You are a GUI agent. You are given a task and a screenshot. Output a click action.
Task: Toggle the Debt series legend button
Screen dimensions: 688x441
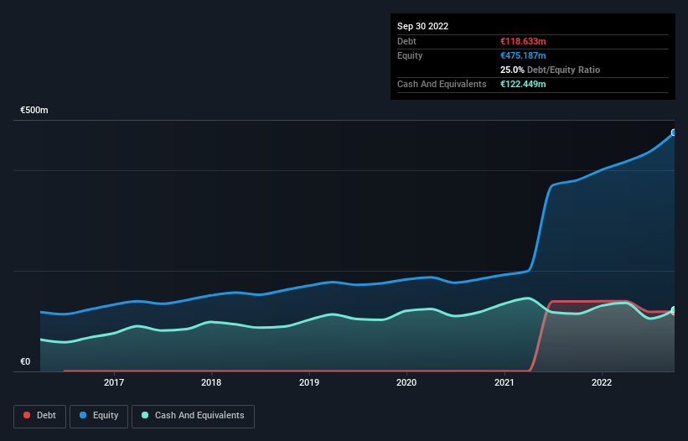39,416
